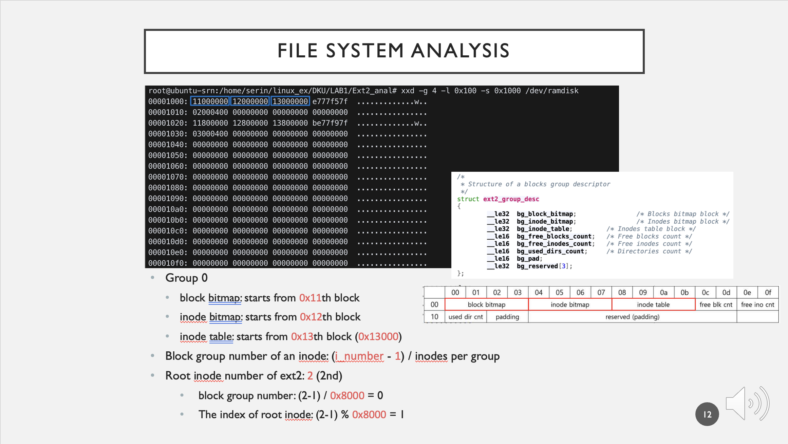
Task: Click highlighted hex value 11000000
Action: point(210,101)
